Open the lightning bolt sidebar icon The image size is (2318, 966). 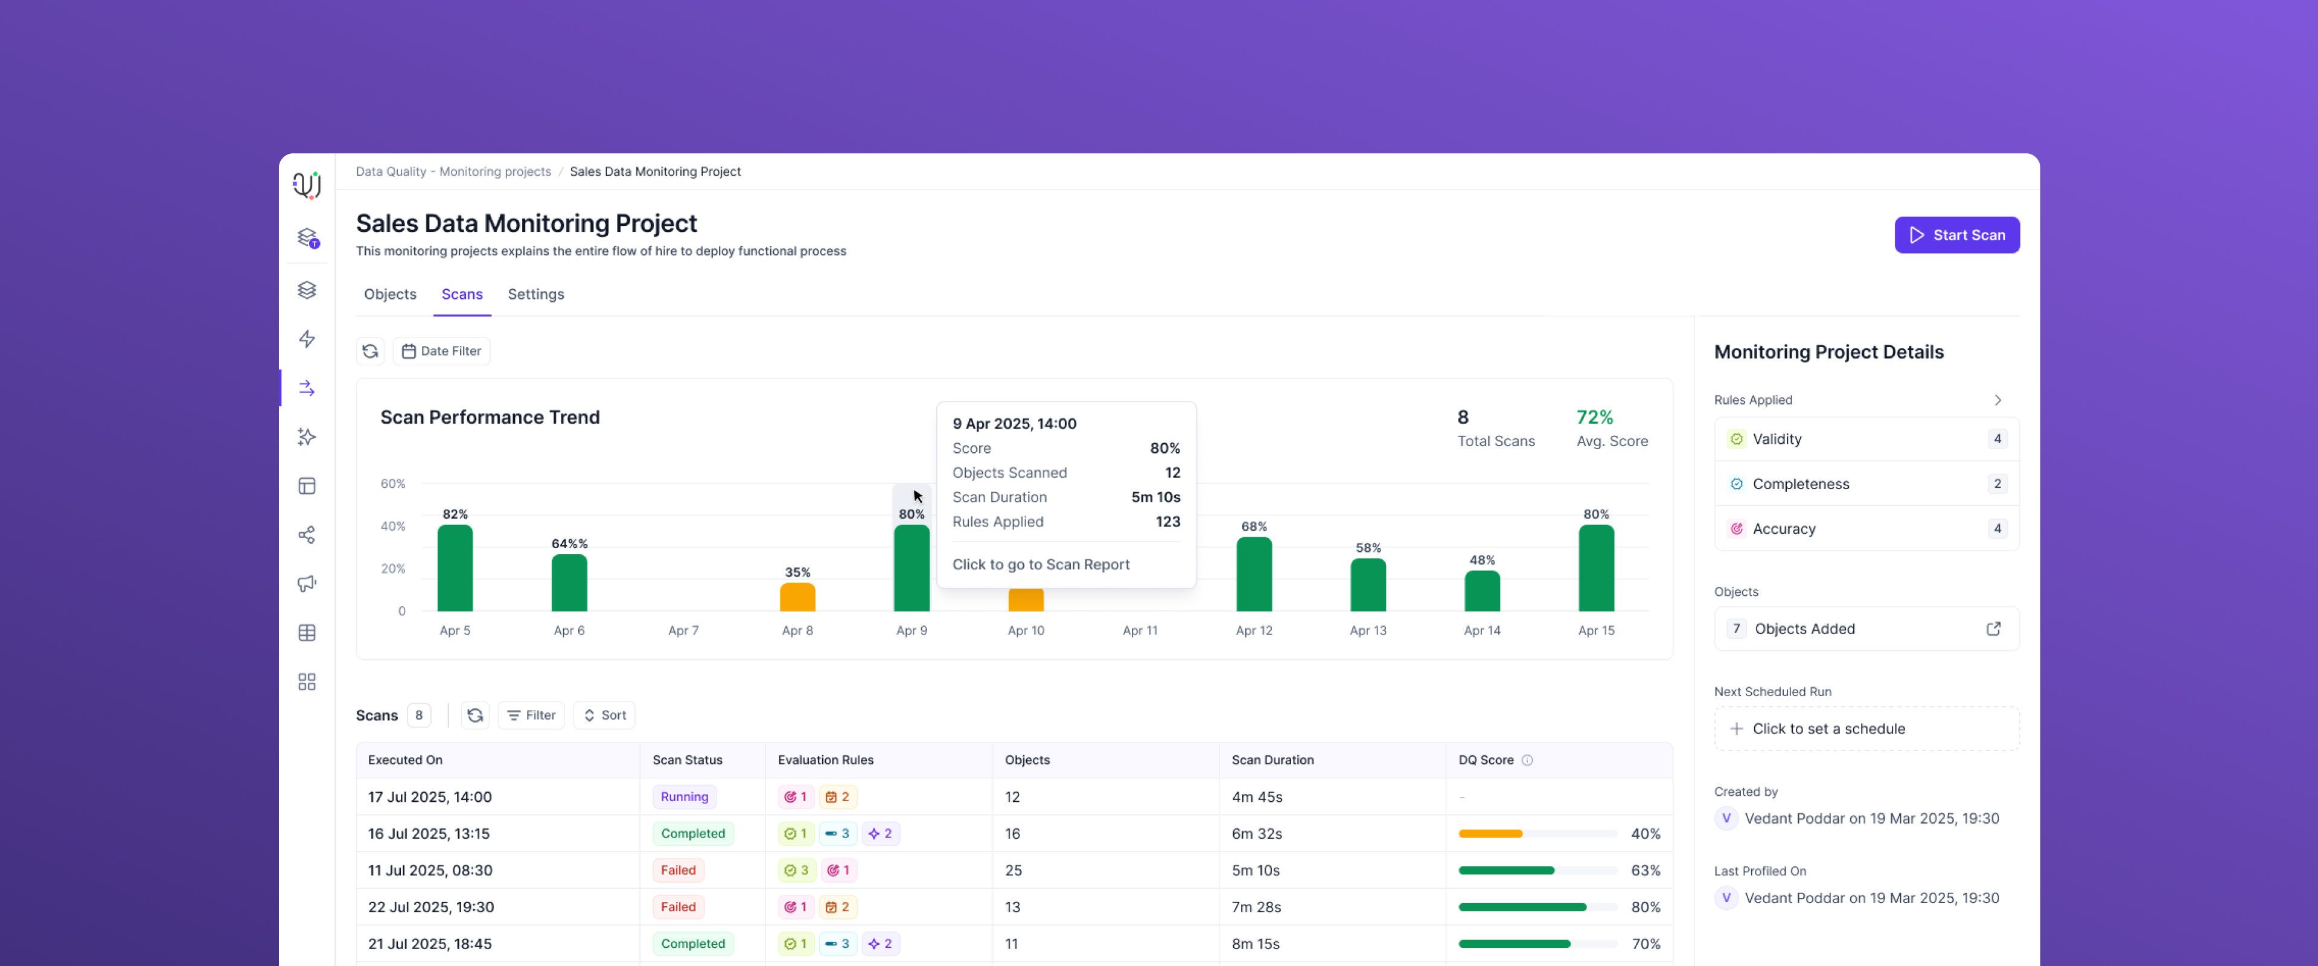coord(307,339)
